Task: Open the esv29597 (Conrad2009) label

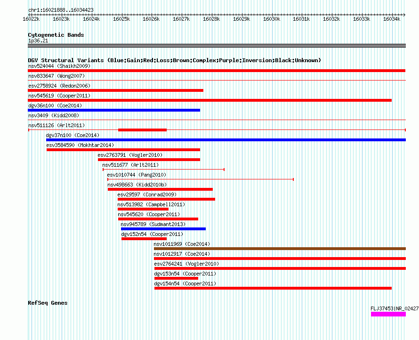Action: pyautogui.click(x=147, y=194)
